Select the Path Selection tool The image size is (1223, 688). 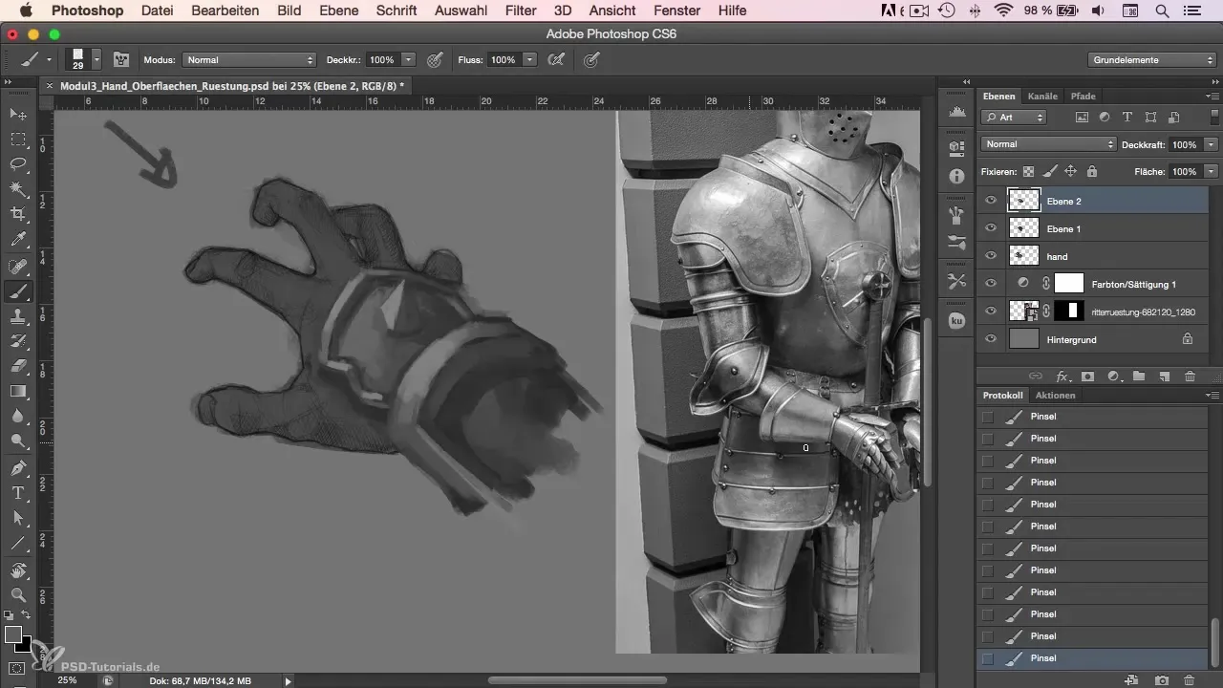coord(17,518)
